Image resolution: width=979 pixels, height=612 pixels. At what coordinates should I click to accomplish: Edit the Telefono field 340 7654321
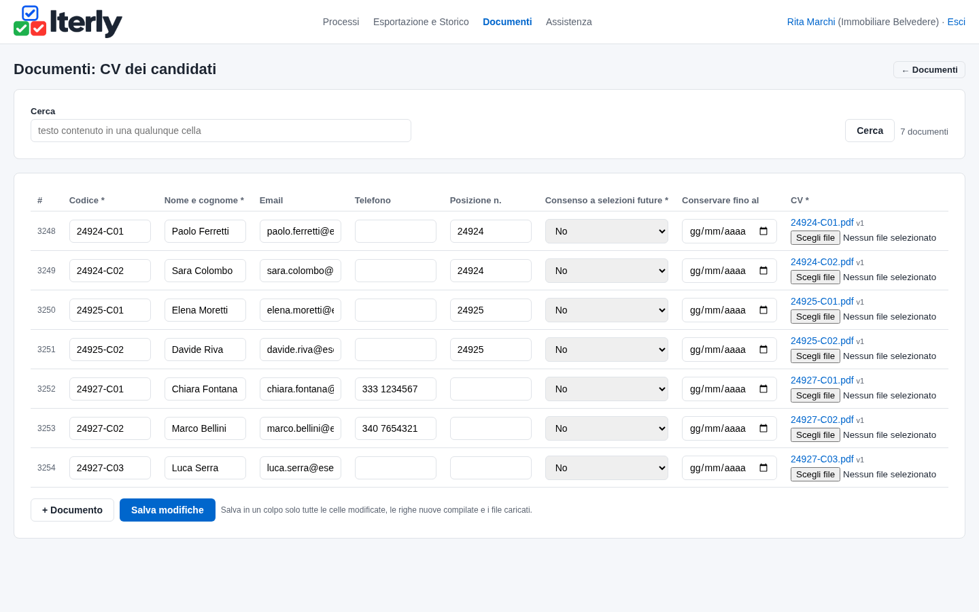coord(396,428)
